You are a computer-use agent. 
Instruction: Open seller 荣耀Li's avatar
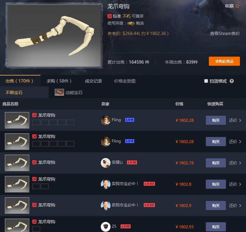(105, 163)
